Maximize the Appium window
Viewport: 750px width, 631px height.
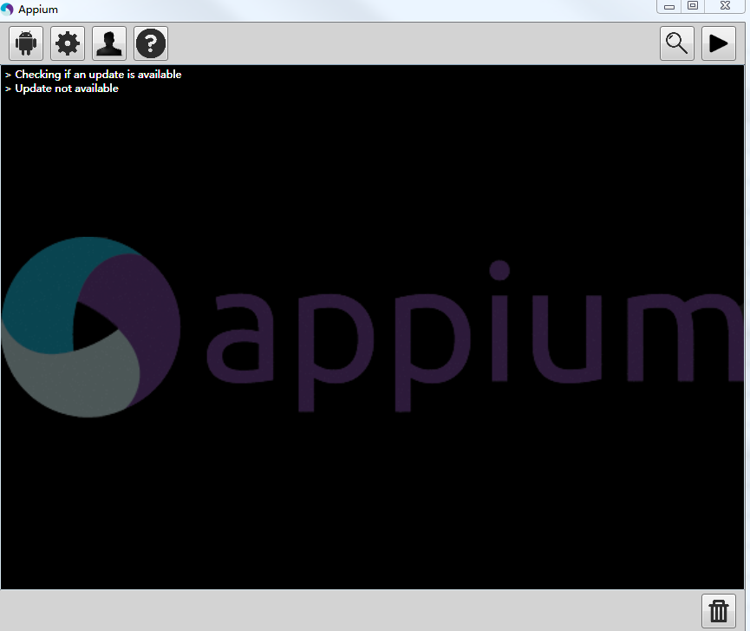[x=693, y=6]
